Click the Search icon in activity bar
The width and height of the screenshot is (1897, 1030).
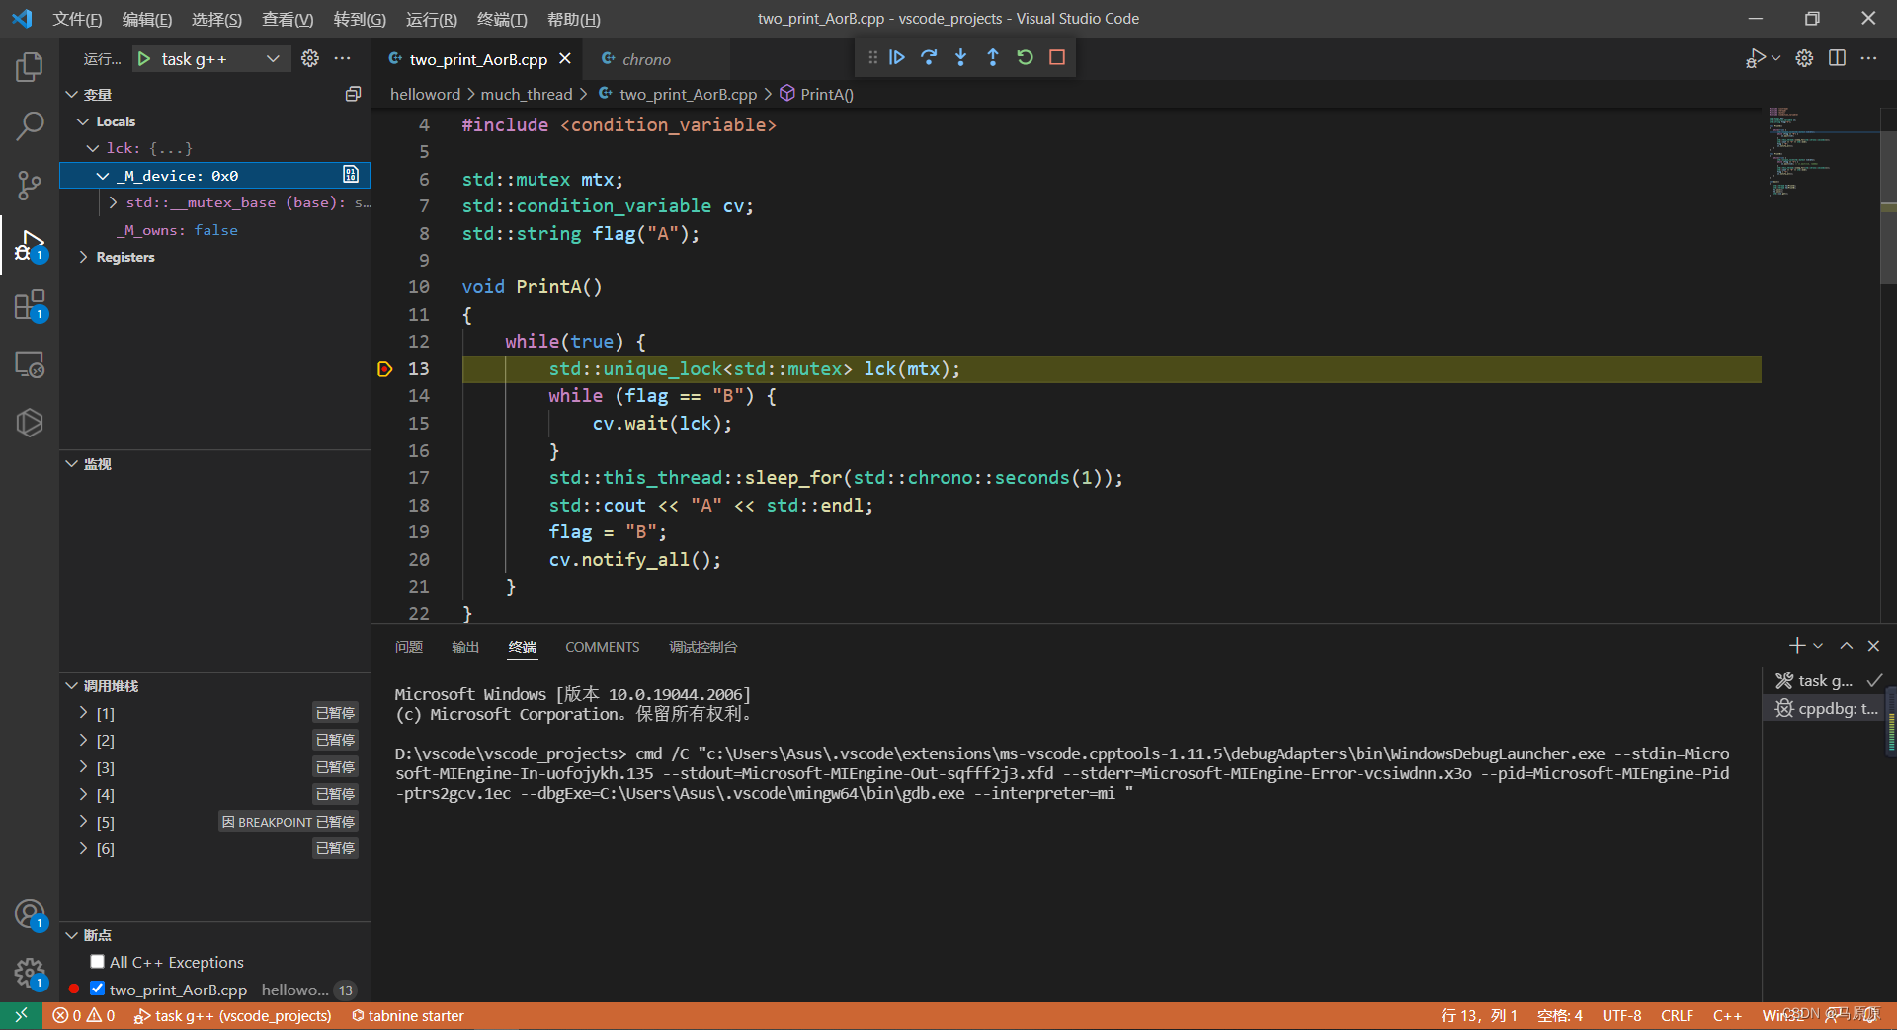tap(29, 126)
